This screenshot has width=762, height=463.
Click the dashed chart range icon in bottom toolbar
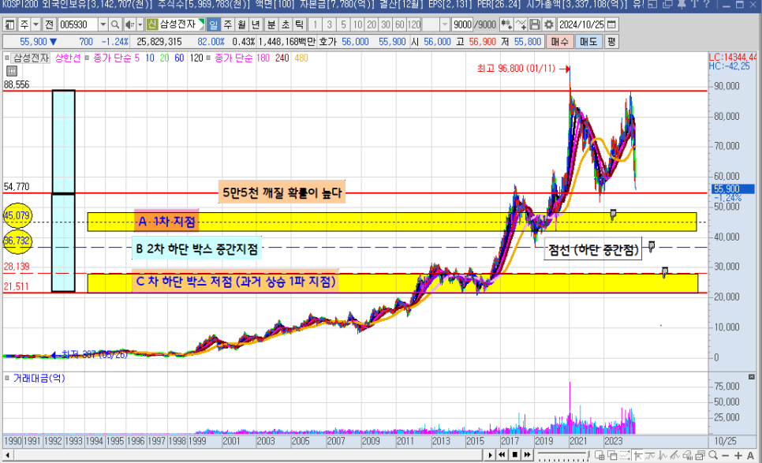(625, 455)
